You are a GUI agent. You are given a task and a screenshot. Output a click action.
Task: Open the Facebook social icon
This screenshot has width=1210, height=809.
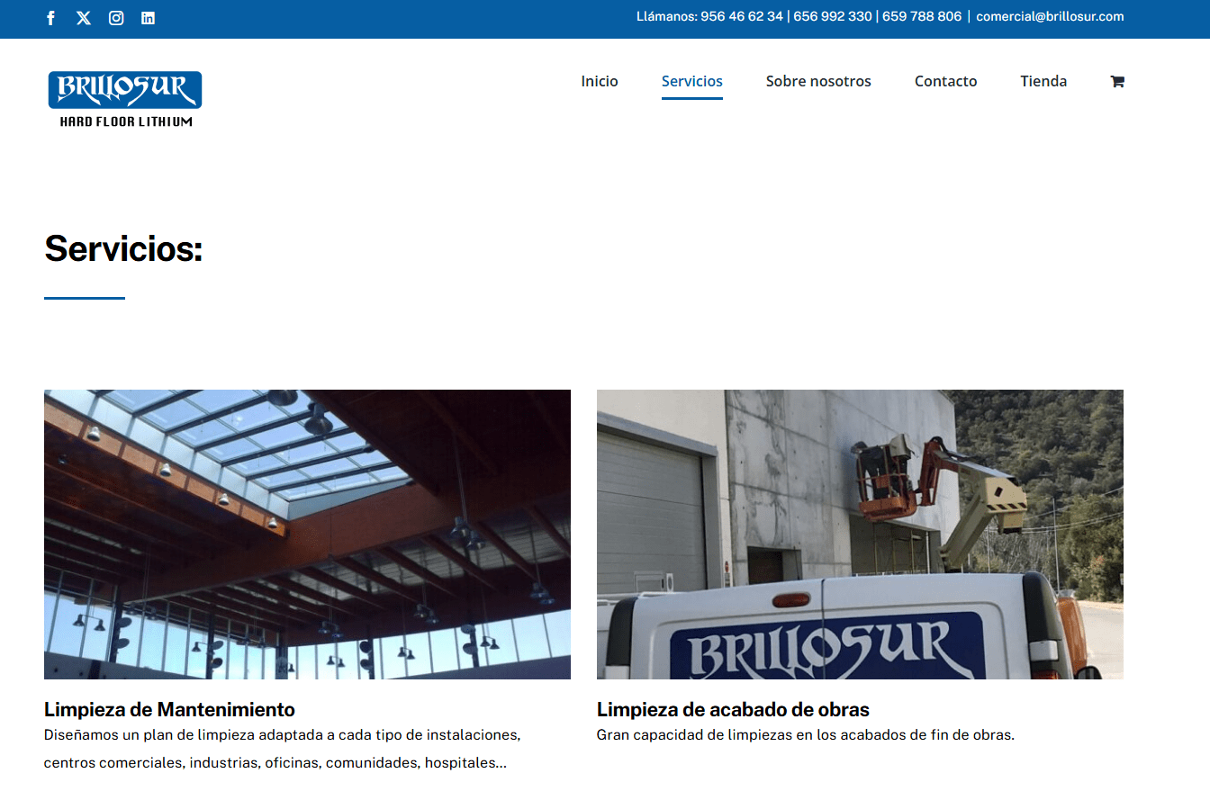click(x=50, y=17)
